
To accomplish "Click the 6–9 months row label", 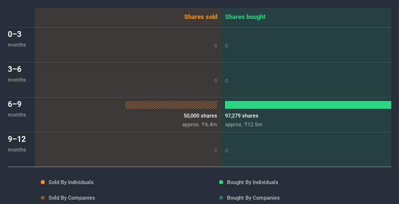I will pos(17,109).
